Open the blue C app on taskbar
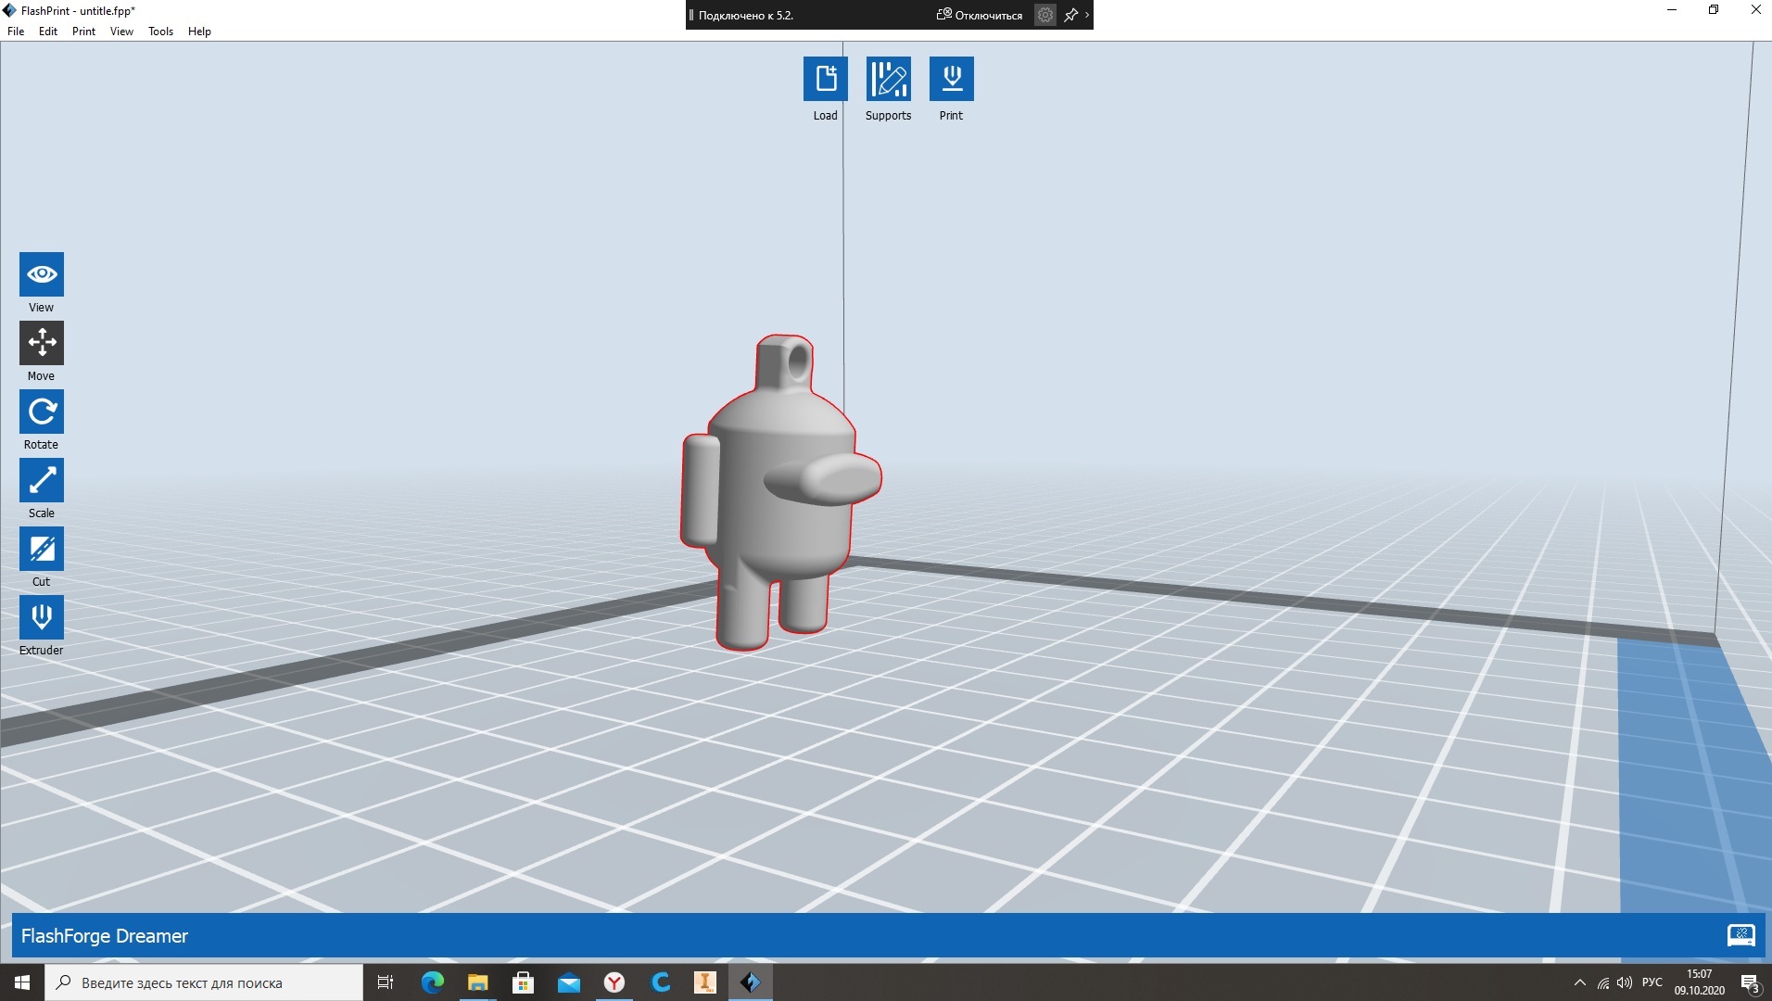1772x1001 pixels. point(660,982)
